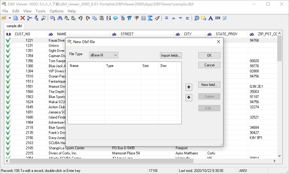Select the font settings A icon

click(x=211, y=18)
